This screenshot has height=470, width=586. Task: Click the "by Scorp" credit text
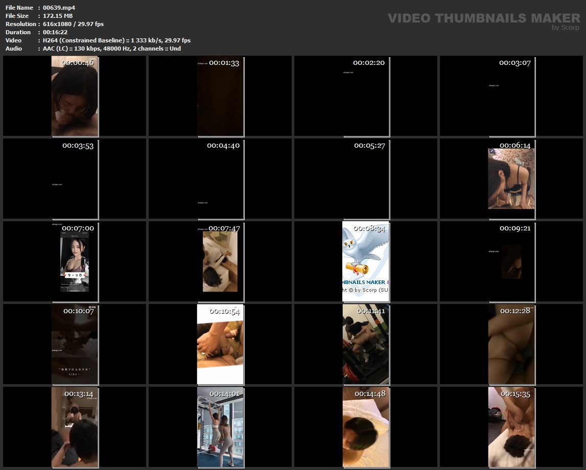(565, 28)
